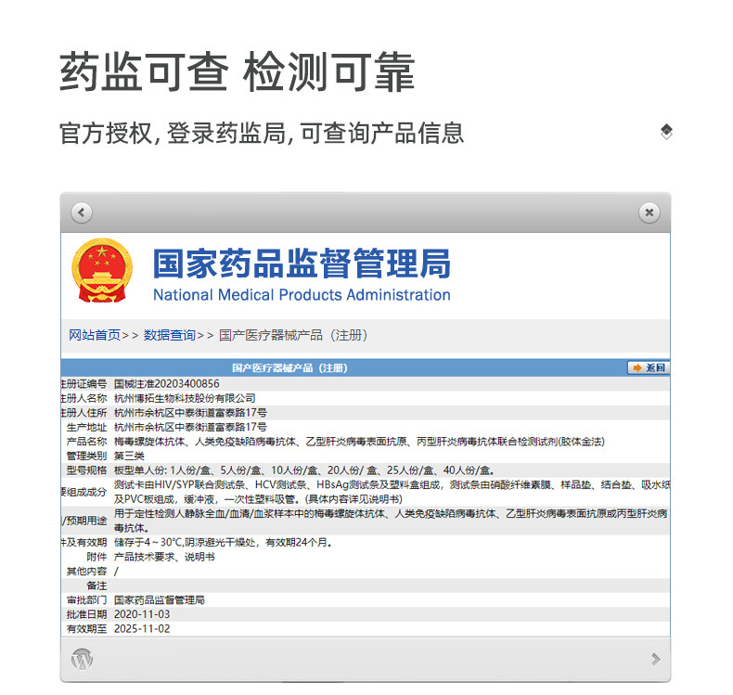Click the 返回 button
The image size is (733, 695).
pos(649,367)
